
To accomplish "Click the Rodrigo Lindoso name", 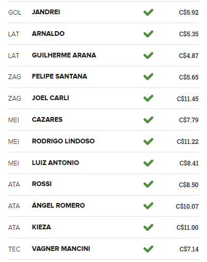I will pos(63,141).
